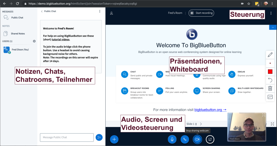
Task: Stop sharing webcam
Action: [197, 139]
